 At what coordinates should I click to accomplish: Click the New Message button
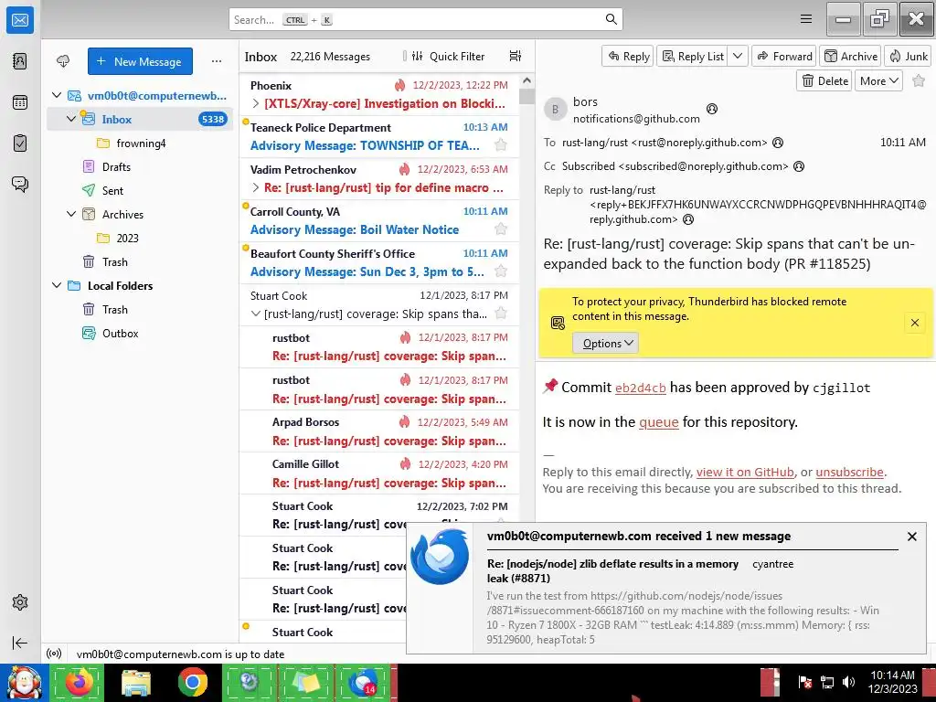(x=140, y=61)
